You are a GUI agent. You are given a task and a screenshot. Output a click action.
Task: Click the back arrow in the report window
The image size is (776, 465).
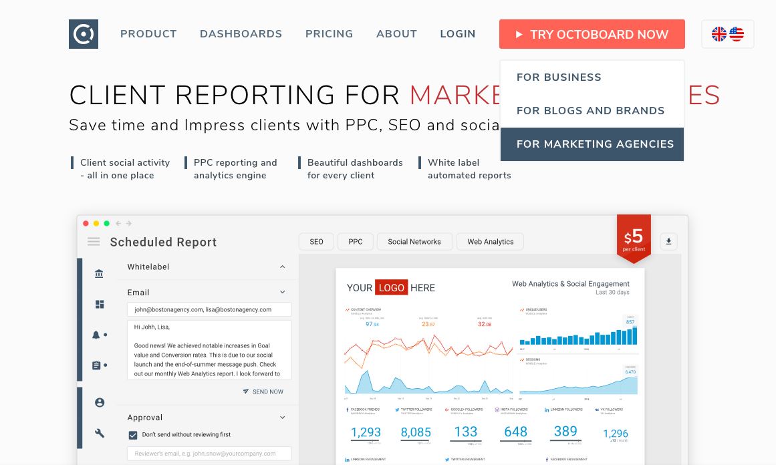point(118,224)
